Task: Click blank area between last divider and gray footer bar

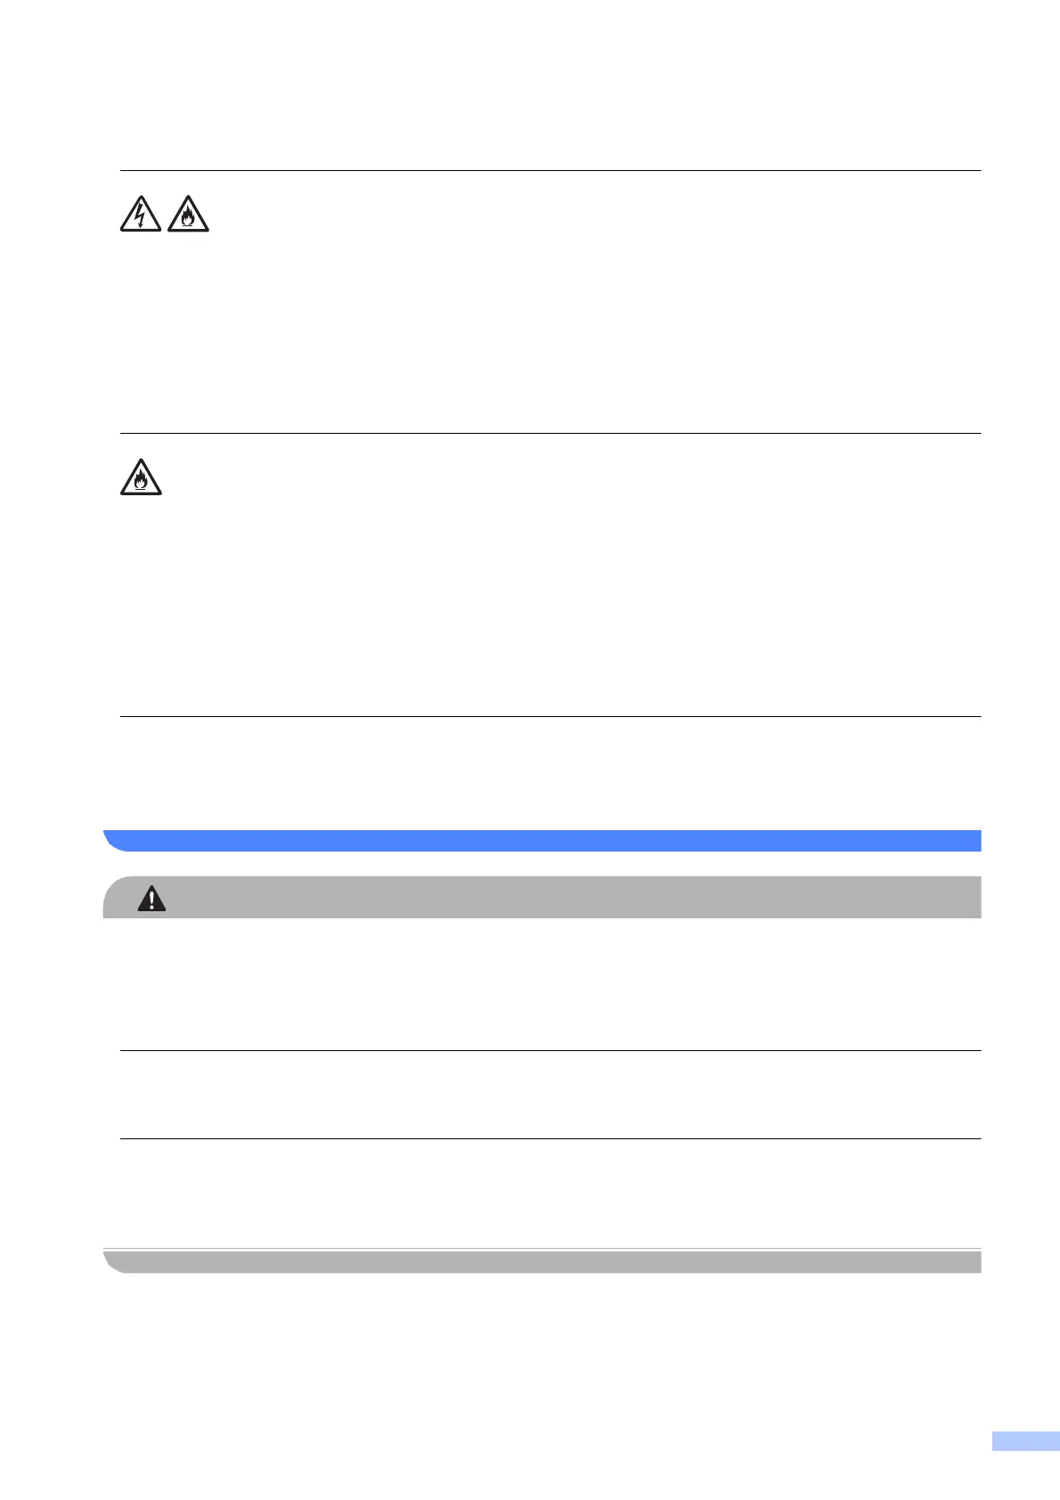Action: 550,1194
